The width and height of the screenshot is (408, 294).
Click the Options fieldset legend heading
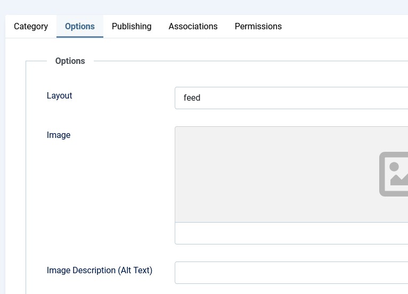tap(70, 61)
